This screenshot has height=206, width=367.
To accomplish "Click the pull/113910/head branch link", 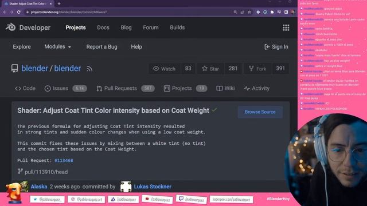I will (46, 172).
